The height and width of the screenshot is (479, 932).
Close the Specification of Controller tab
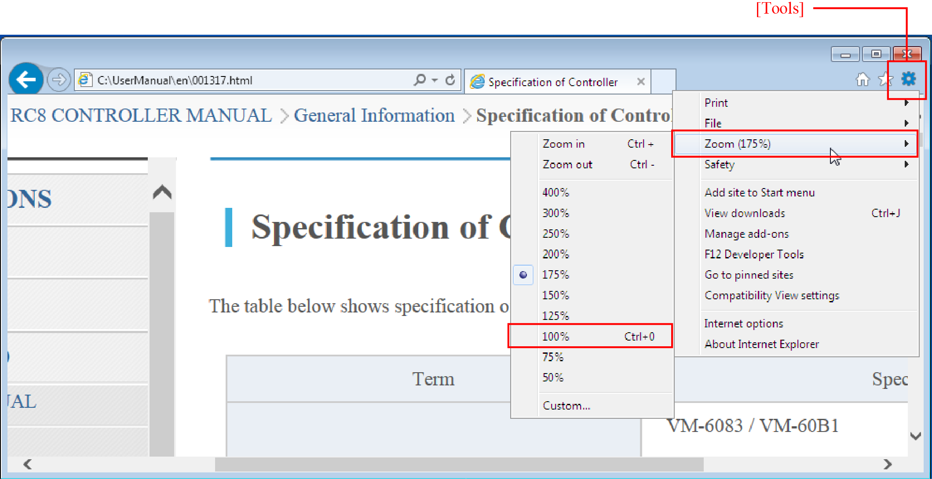pyautogui.click(x=641, y=82)
